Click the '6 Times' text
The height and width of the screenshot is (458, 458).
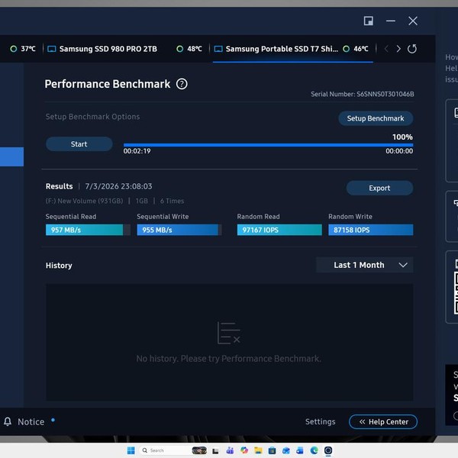point(172,201)
